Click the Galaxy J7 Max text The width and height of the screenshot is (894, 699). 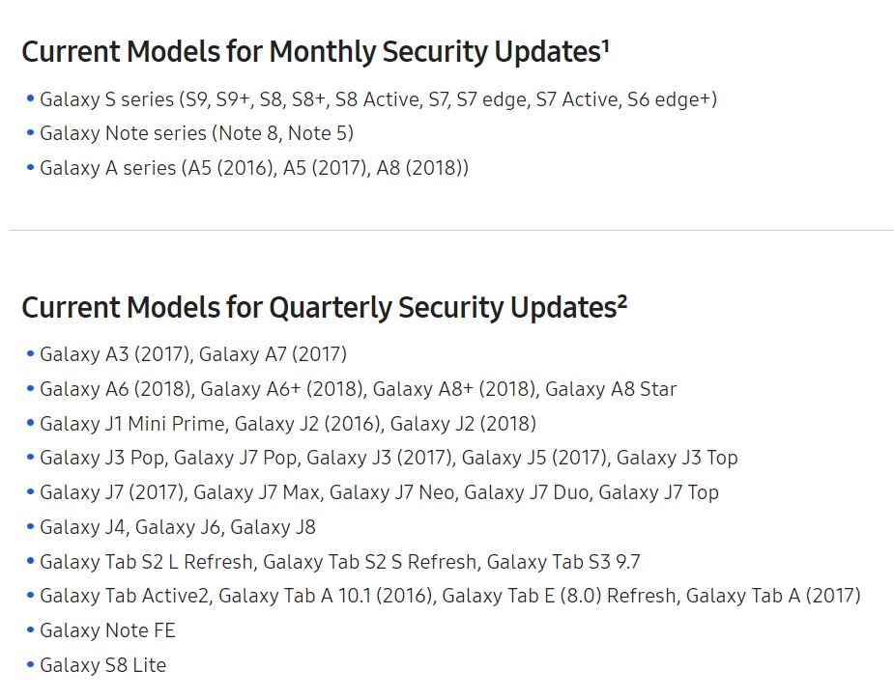256,492
